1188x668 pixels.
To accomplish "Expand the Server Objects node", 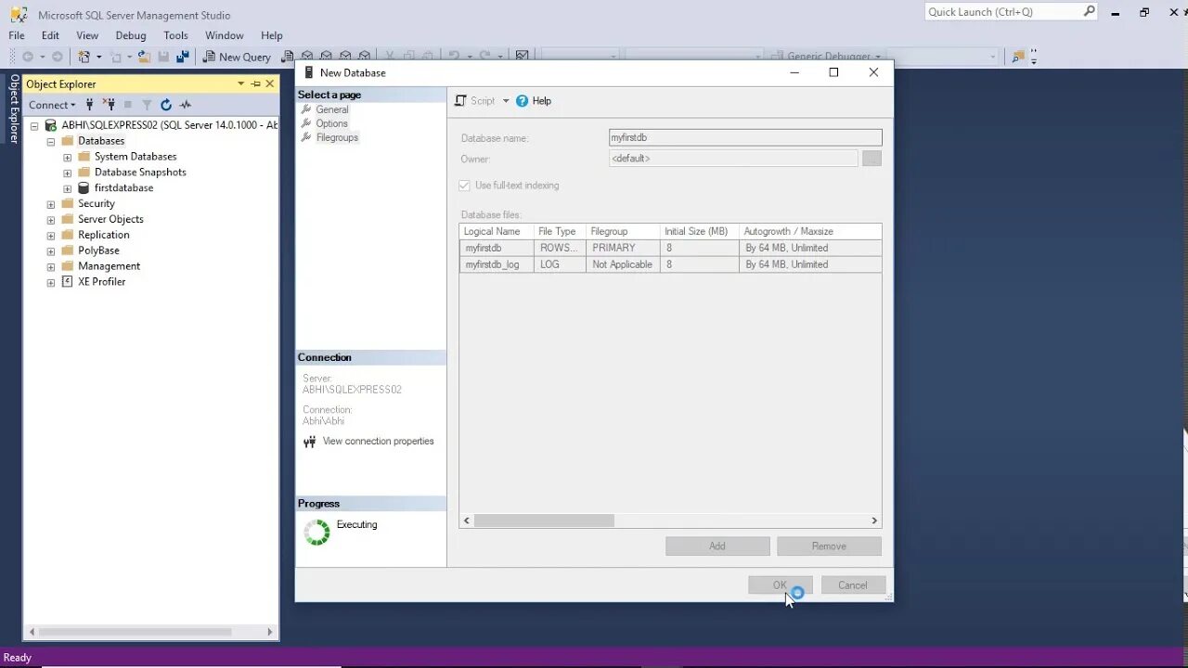I will point(51,220).
